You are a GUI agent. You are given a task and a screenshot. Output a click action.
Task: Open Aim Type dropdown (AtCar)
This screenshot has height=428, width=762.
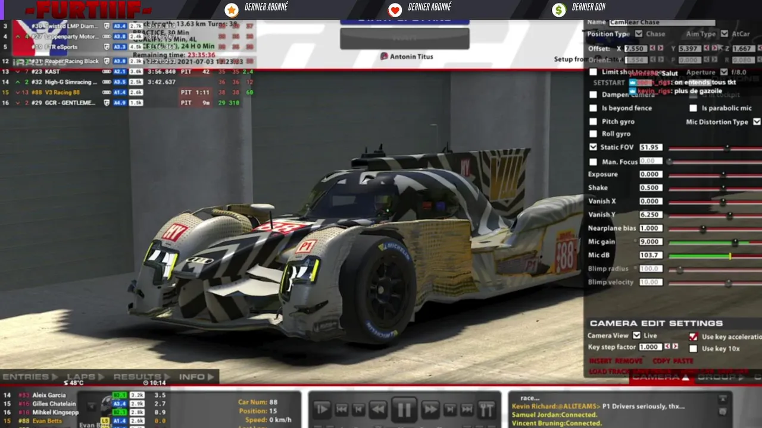724,34
